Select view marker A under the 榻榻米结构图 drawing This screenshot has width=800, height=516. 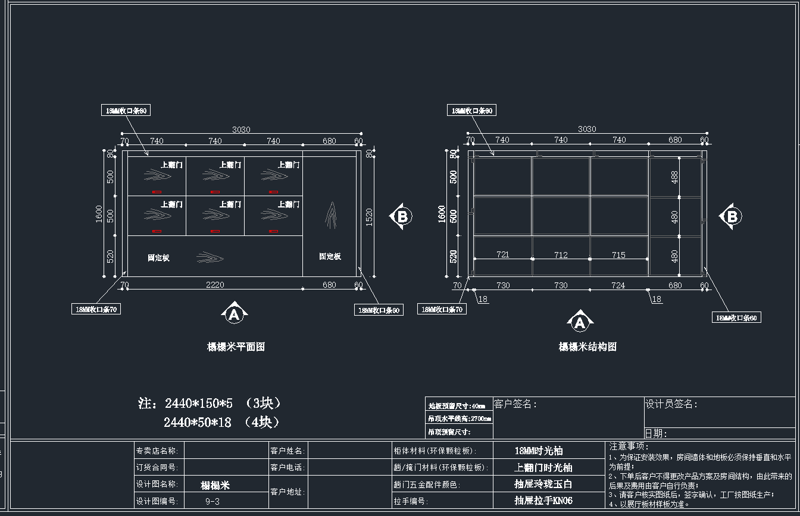(580, 323)
